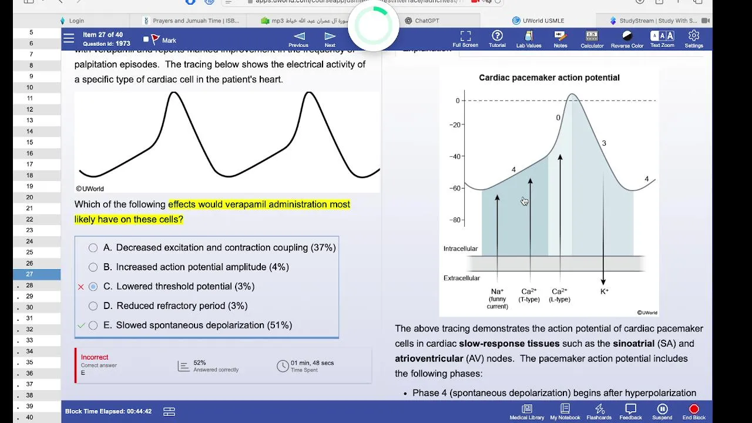752x423 pixels.
Task: Open the Settings gear
Action: 694,40
